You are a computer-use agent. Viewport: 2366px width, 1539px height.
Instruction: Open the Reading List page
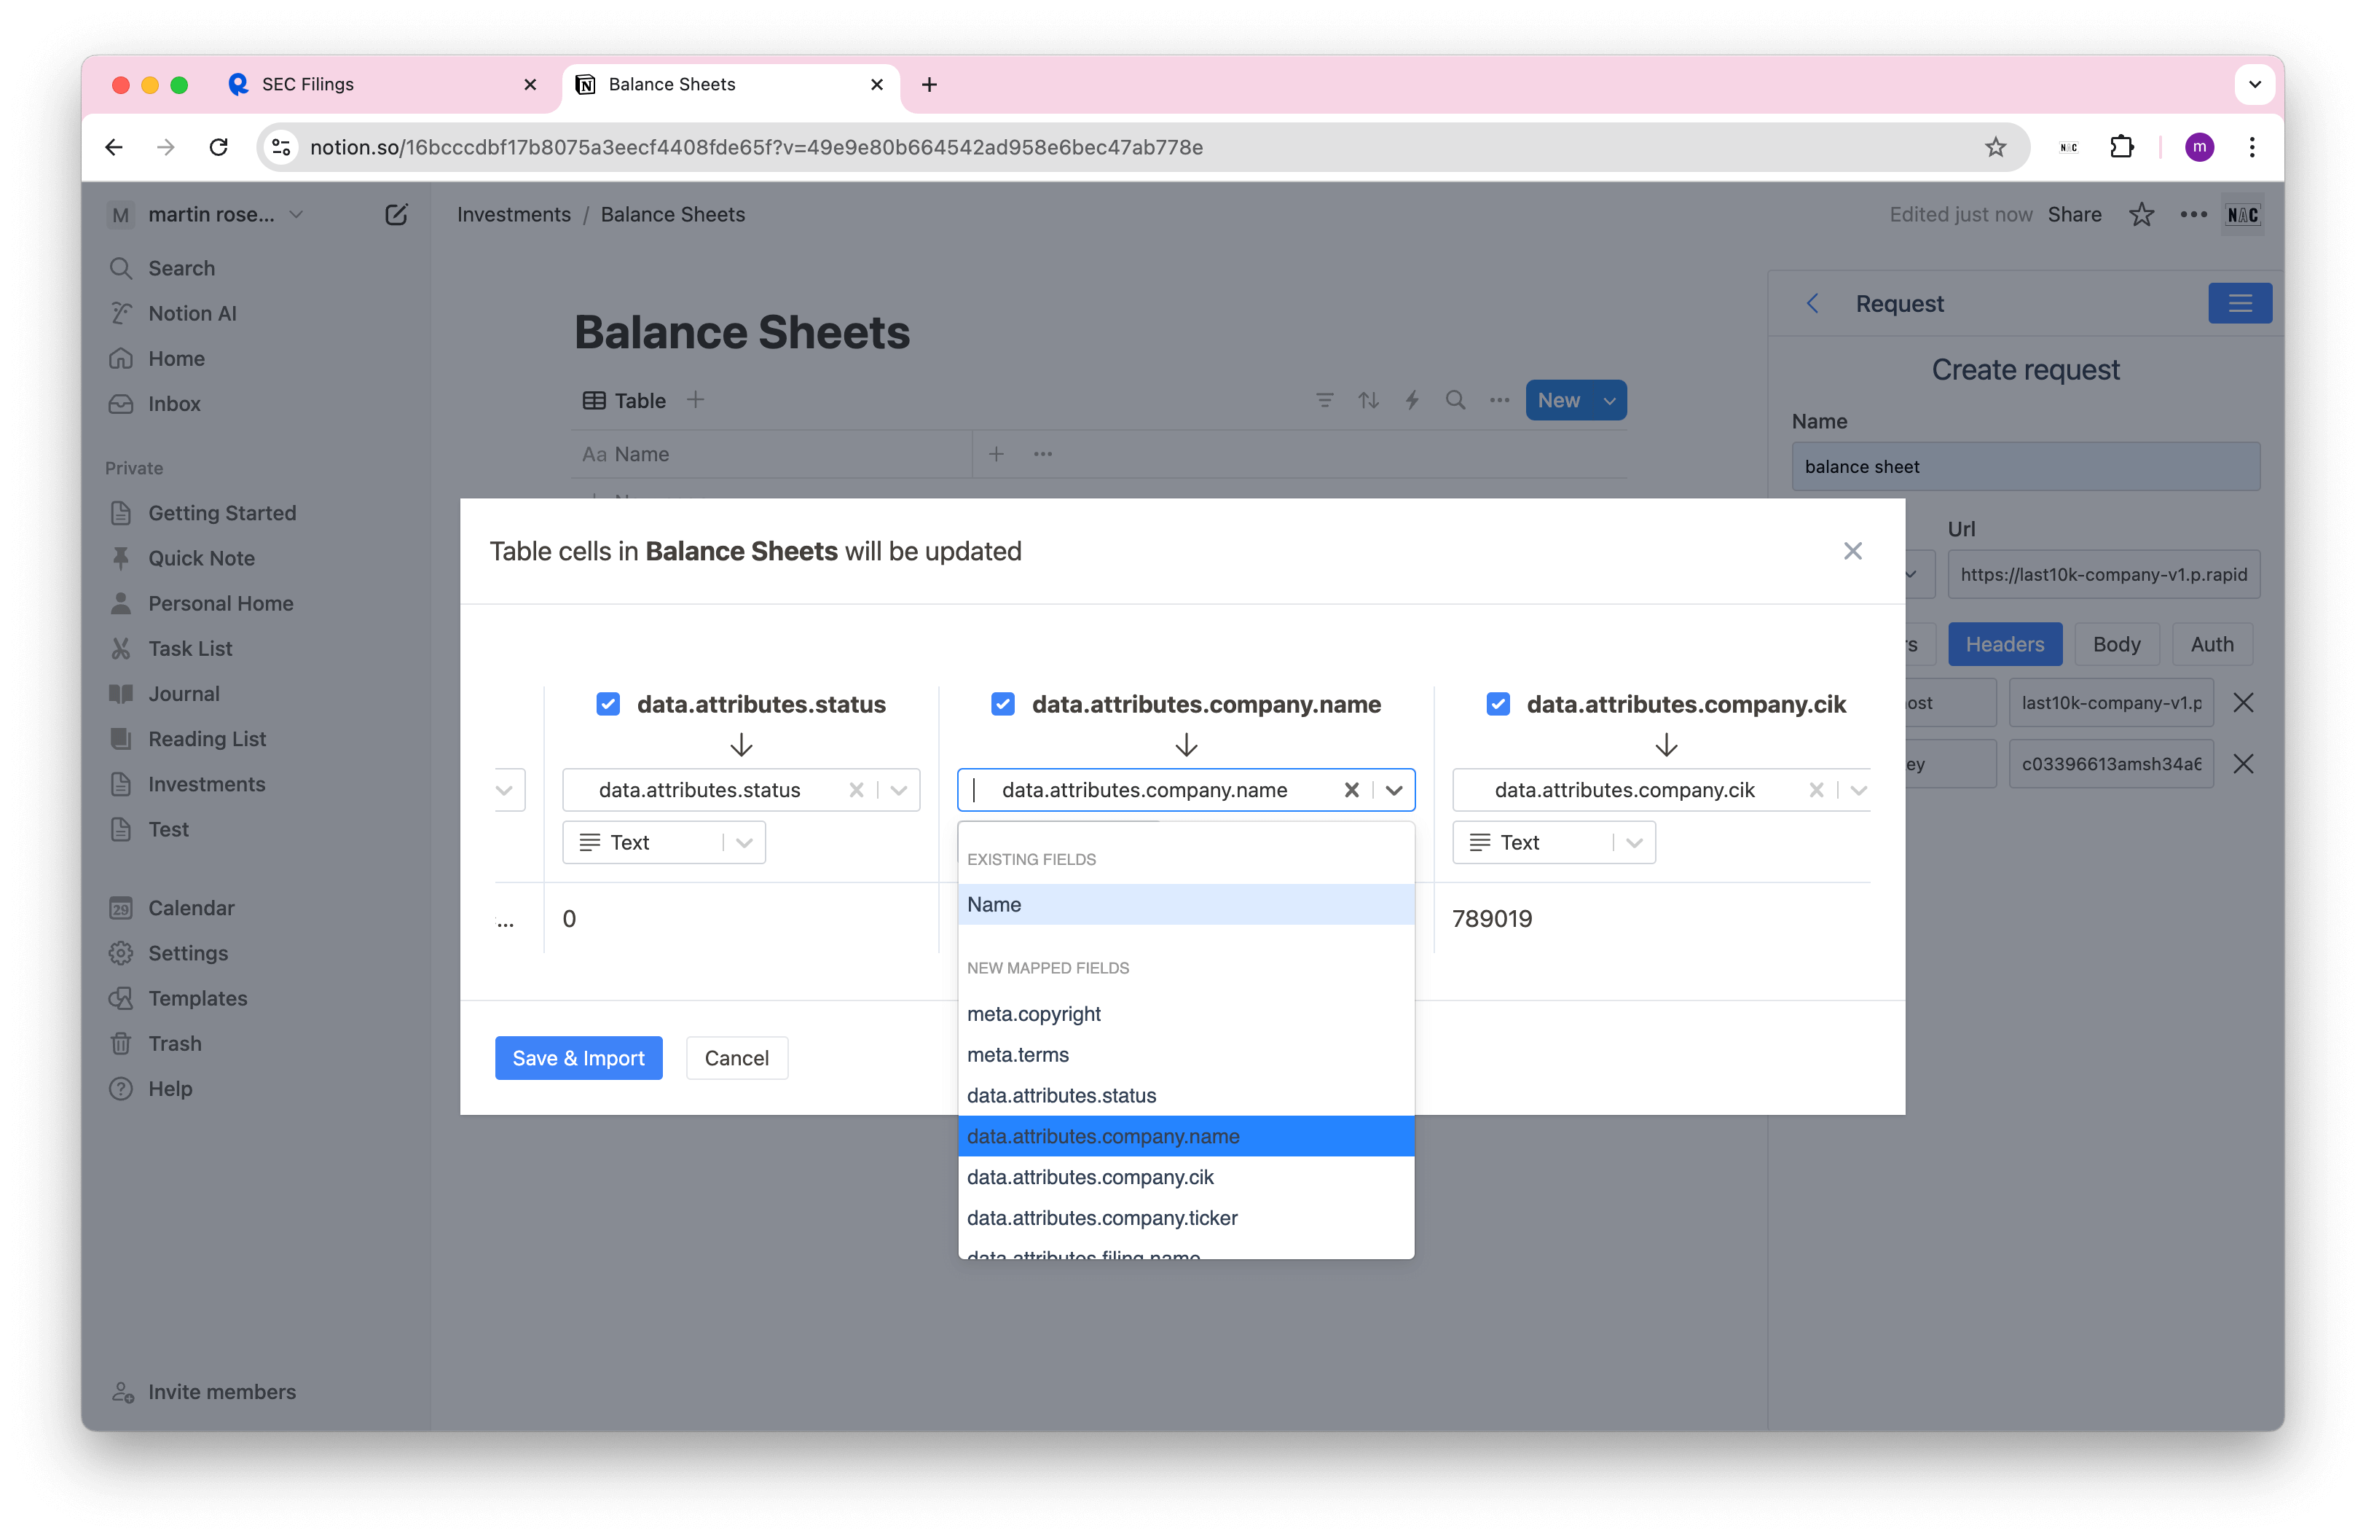click(x=207, y=739)
